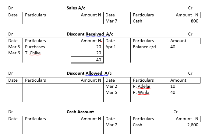Click the debit Particulars header in Sales A/c

pos(35,15)
